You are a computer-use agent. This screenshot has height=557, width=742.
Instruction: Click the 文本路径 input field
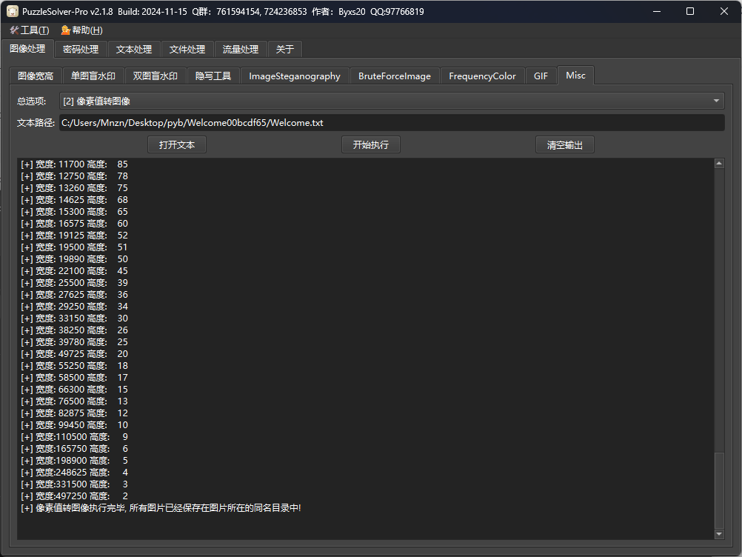click(391, 123)
